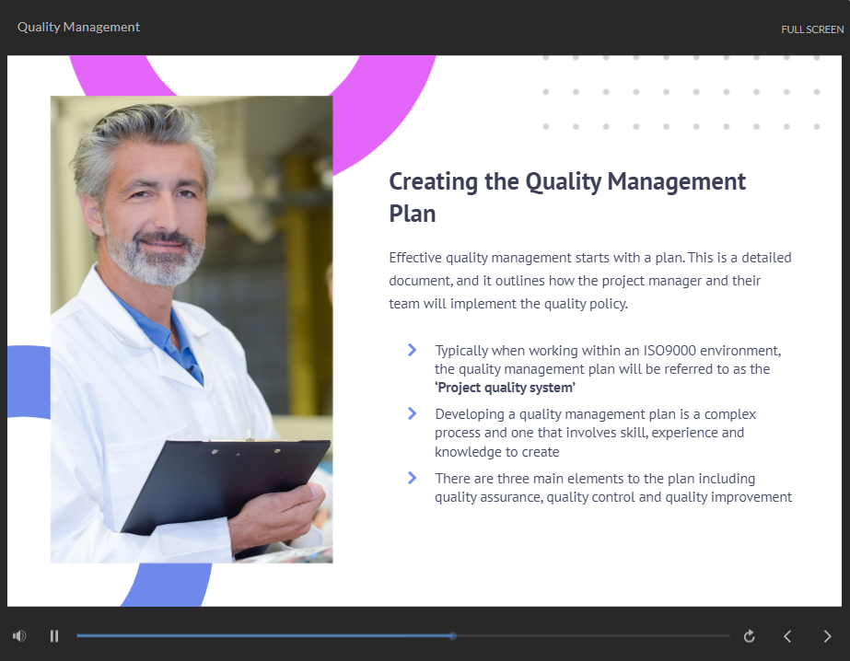Click the Quality Management course title
Image resolution: width=850 pixels, height=661 pixels.
pos(78,27)
